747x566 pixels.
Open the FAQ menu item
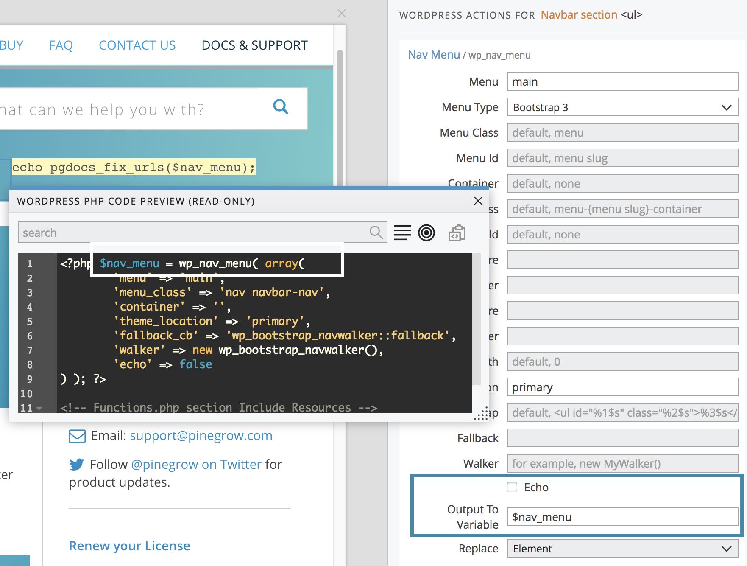coord(61,45)
